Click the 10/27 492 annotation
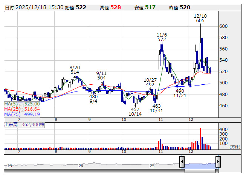Viewport: 246px width, 177px height. 150,82
